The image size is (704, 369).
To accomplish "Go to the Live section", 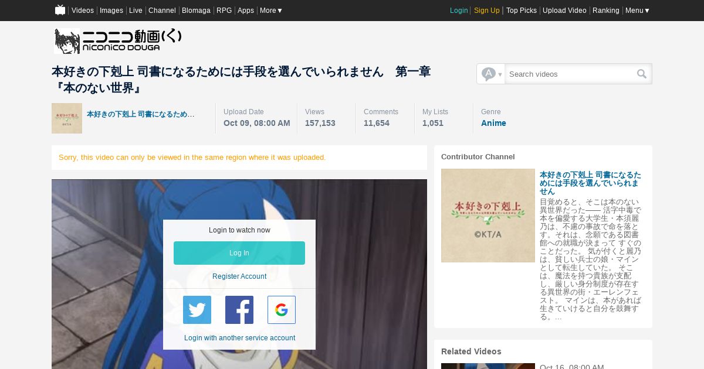I will click(136, 11).
